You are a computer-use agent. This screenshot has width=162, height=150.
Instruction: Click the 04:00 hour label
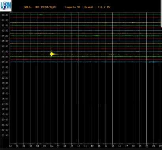(x=5, y=36)
